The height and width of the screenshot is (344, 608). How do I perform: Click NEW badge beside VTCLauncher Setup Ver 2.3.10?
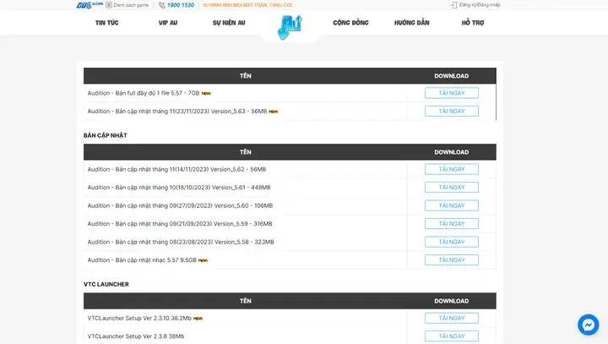198,319
